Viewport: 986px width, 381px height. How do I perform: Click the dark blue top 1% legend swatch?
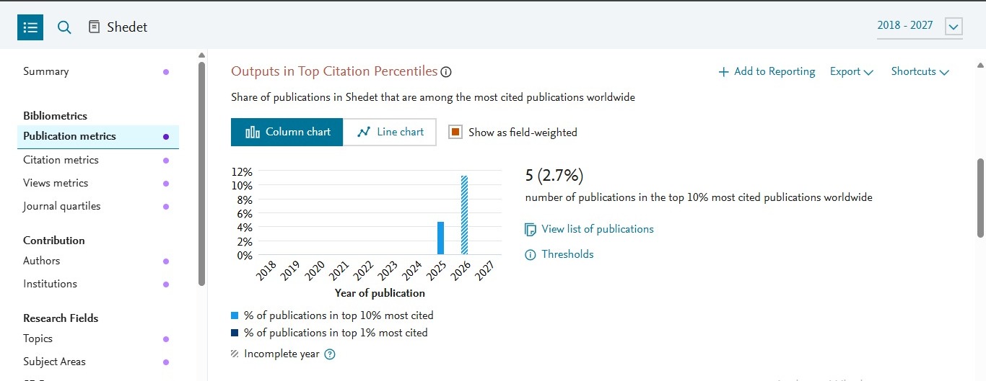[235, 333]
